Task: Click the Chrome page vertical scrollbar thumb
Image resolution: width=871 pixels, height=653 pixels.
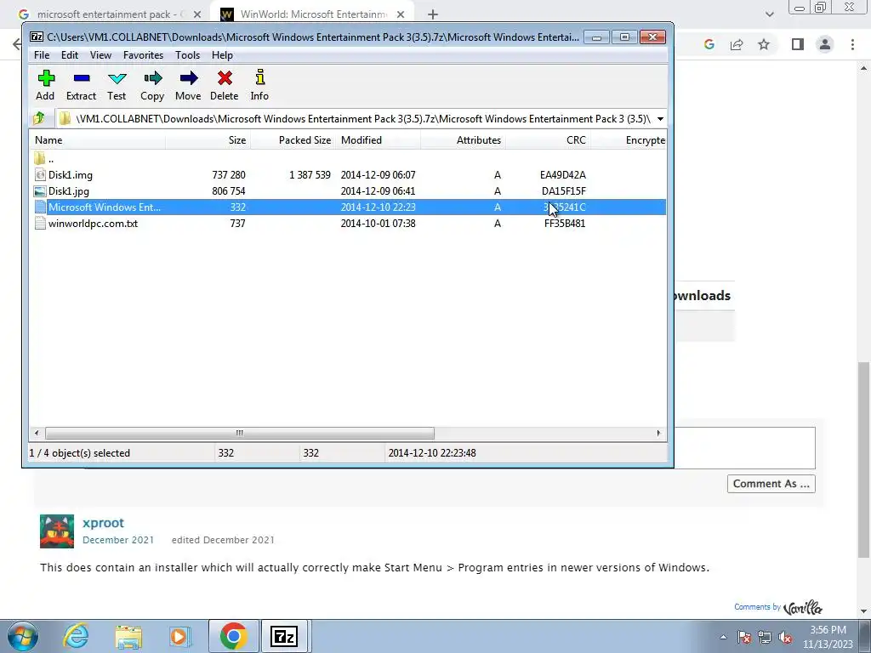Action: pyautogui.click(x=863, y=460)
